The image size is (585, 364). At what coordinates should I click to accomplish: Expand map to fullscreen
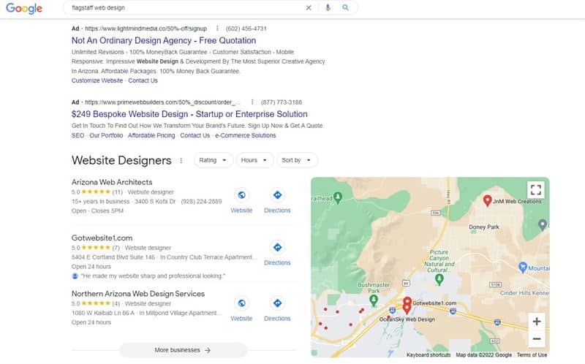click(536, 190)
